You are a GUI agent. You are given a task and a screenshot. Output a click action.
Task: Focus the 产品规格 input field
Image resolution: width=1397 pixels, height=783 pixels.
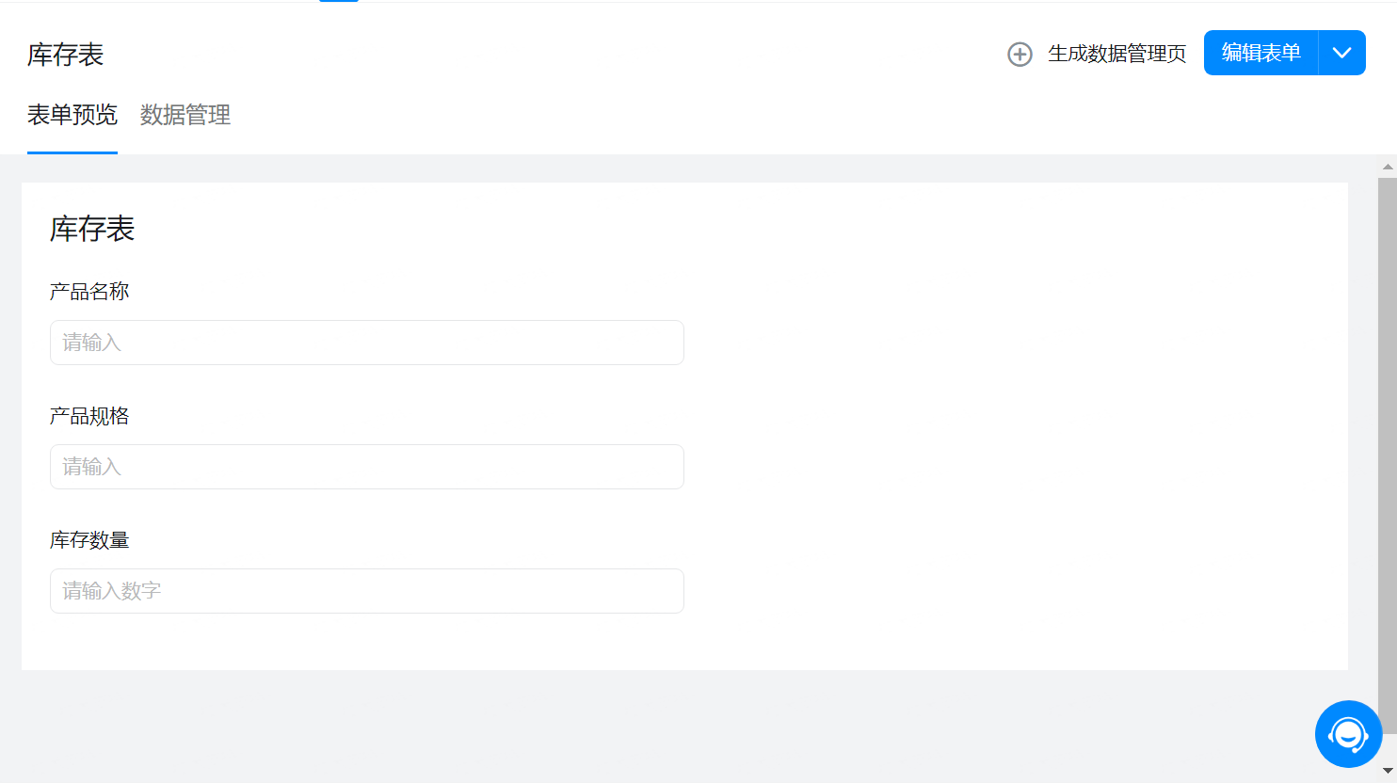[x=367, y=467]
